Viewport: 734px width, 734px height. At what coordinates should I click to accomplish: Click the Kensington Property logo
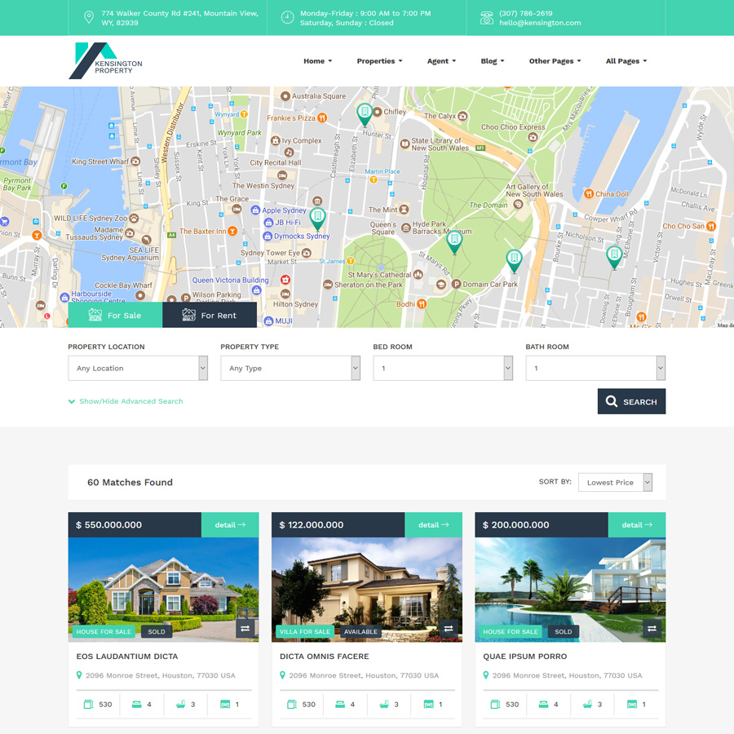[x=105, y=61]
